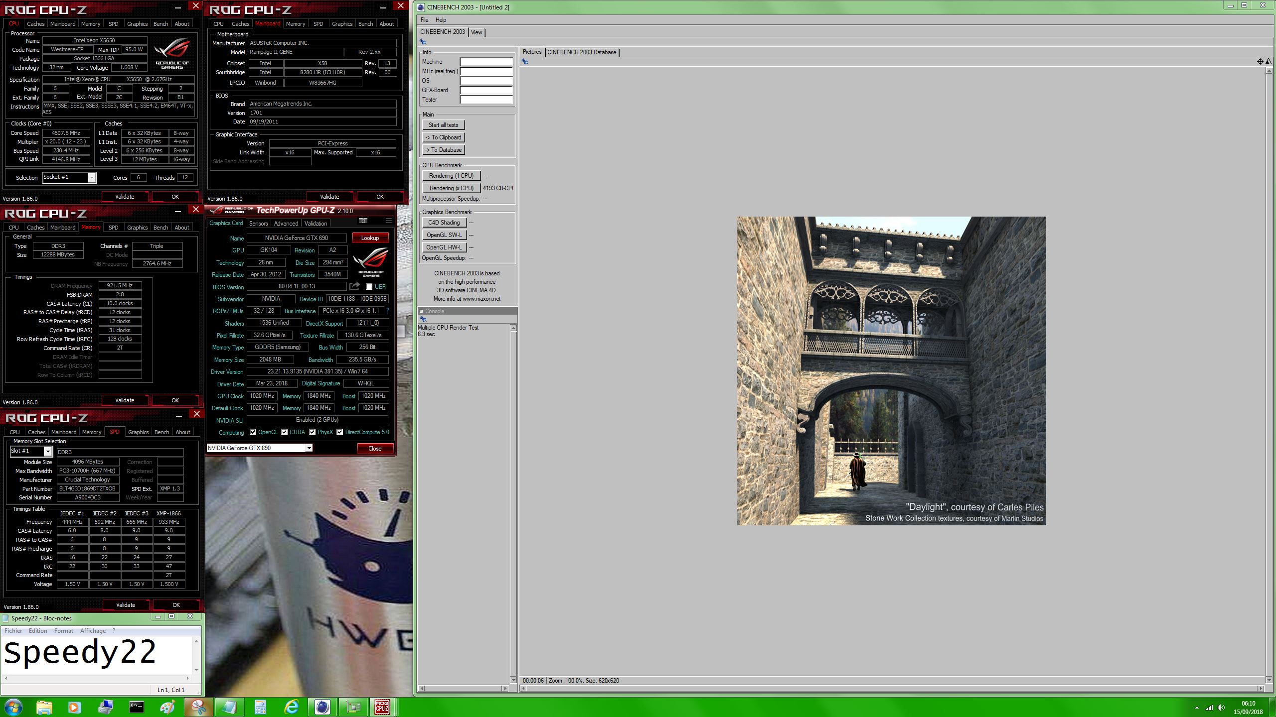Image resolution: width=1276 pixels, height=717 pixels.
Task: Click the GFX-Board input field
Action: click(x=486, y=91)
